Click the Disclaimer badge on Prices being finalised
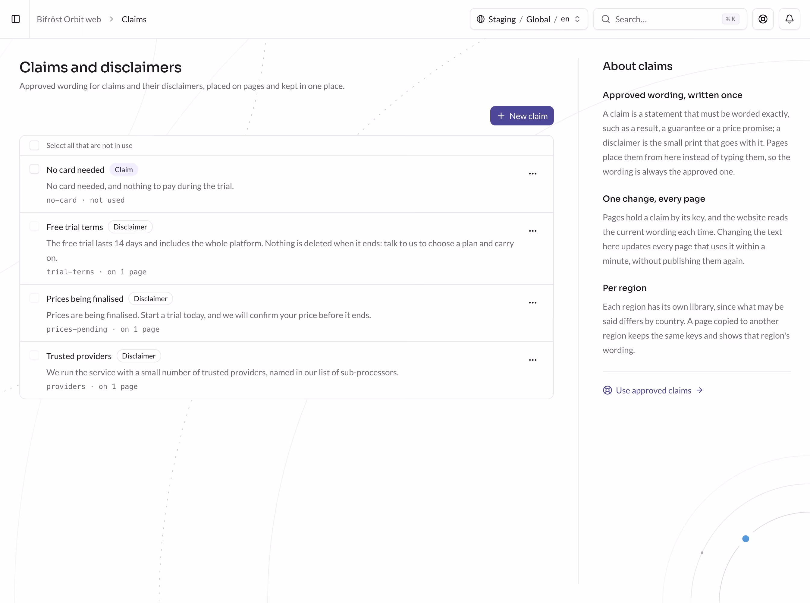This screenshot has height=603, width=810. point(151,299)
